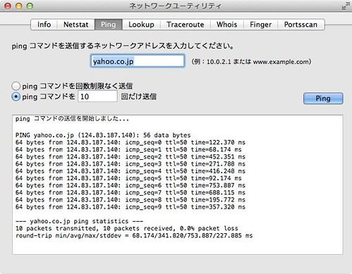The image size is (352, 274).
Task: Click the 'ping コマンドの送信を開始しました...' line
Action: pos(72,119)
